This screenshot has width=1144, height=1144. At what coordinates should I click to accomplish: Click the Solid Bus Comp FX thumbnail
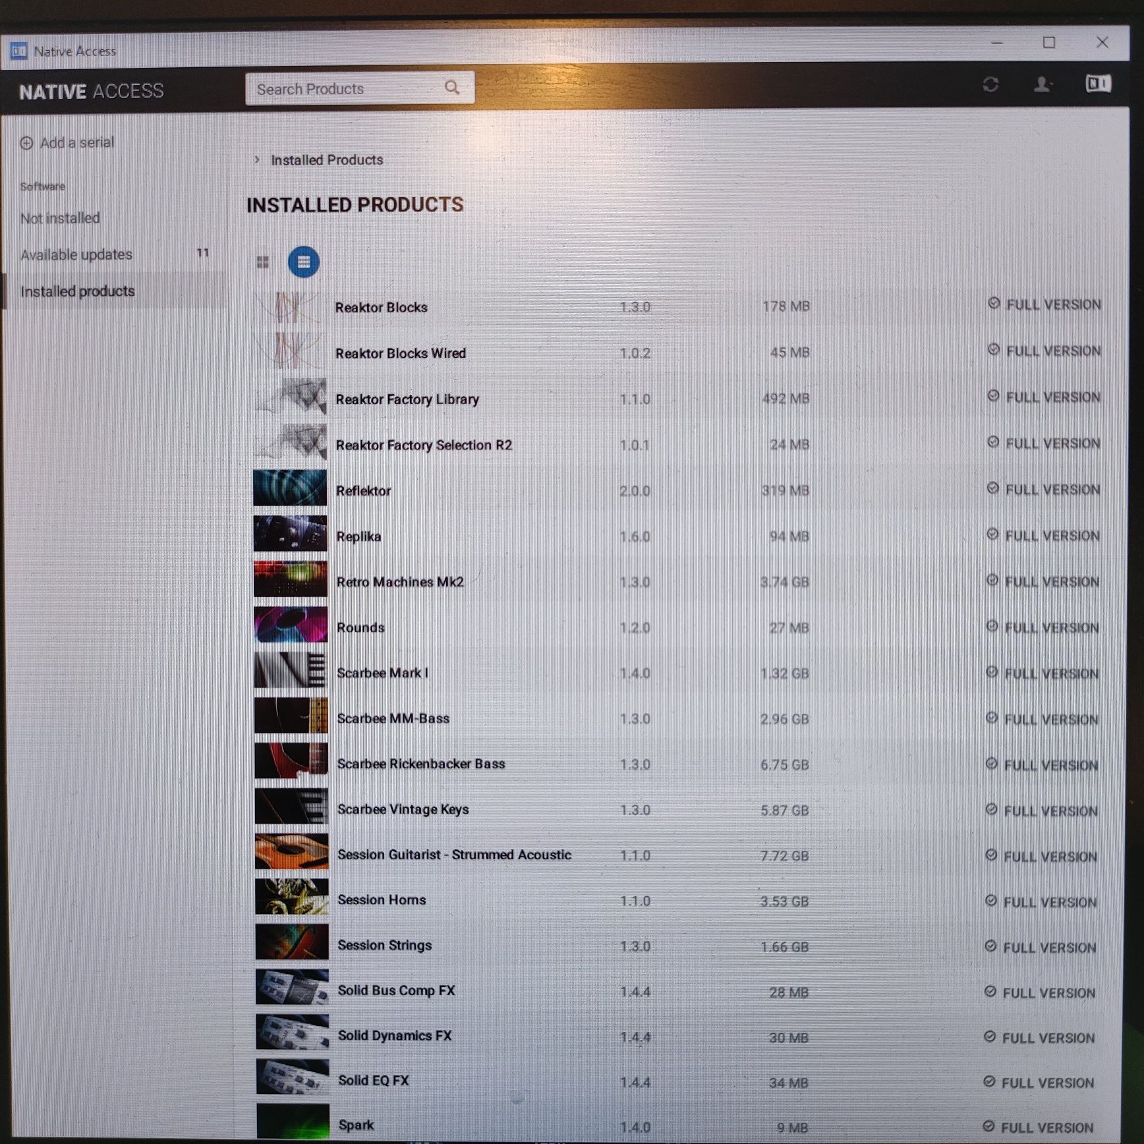pyautogui.click(x=292, y=987)
